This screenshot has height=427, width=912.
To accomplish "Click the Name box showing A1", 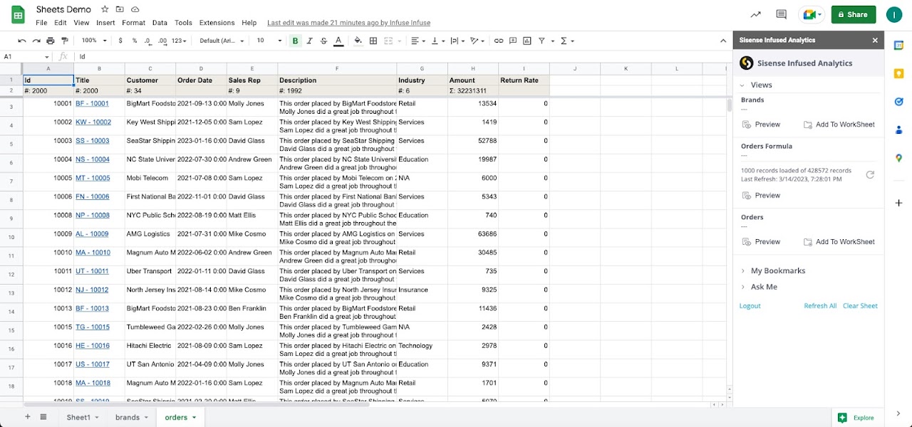I will coord(26,56).
